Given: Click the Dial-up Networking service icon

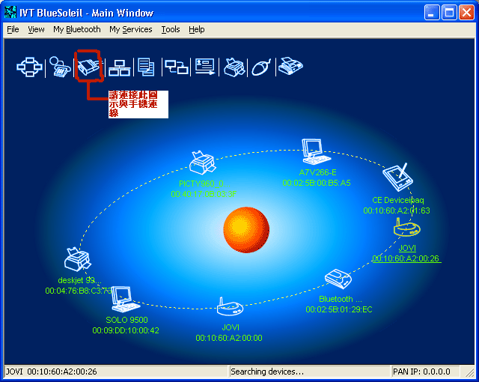Looking at the screenshot, I should coord(60,67).
